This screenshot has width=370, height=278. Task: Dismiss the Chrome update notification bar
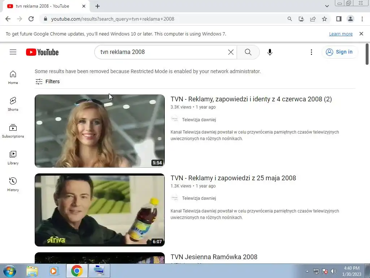361,34
